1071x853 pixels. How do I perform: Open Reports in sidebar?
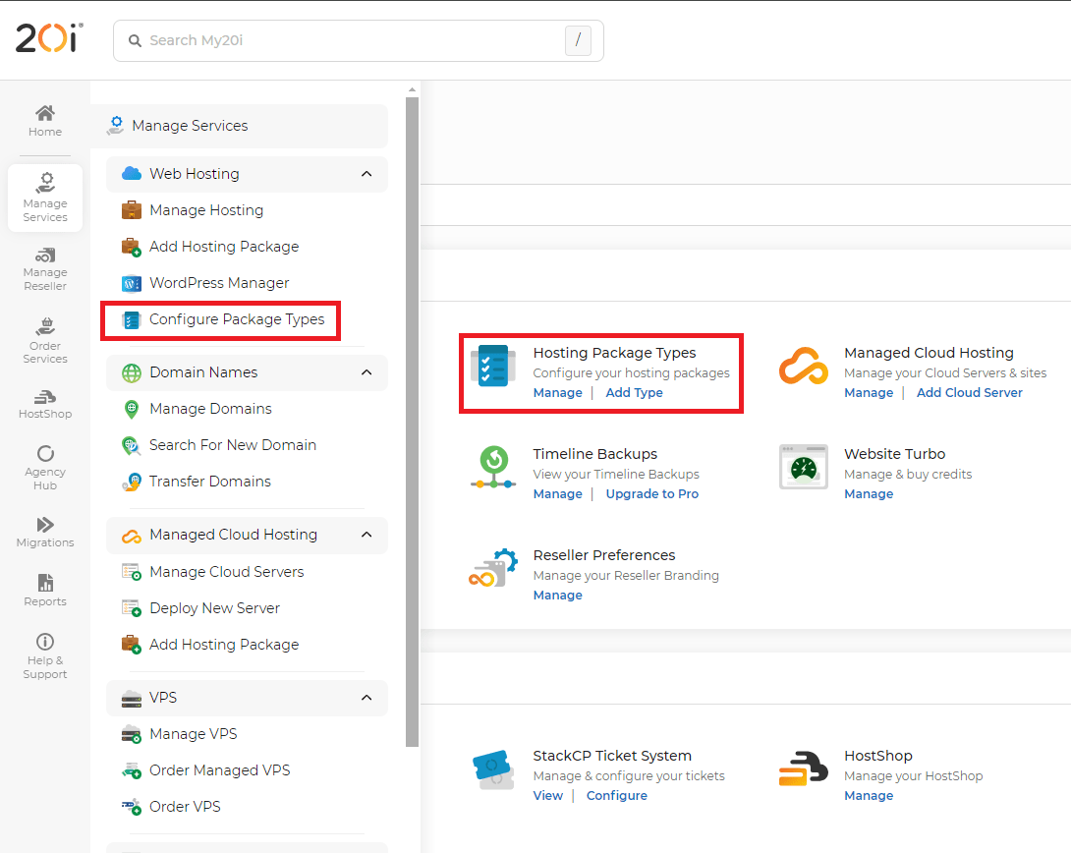[45, 591]
